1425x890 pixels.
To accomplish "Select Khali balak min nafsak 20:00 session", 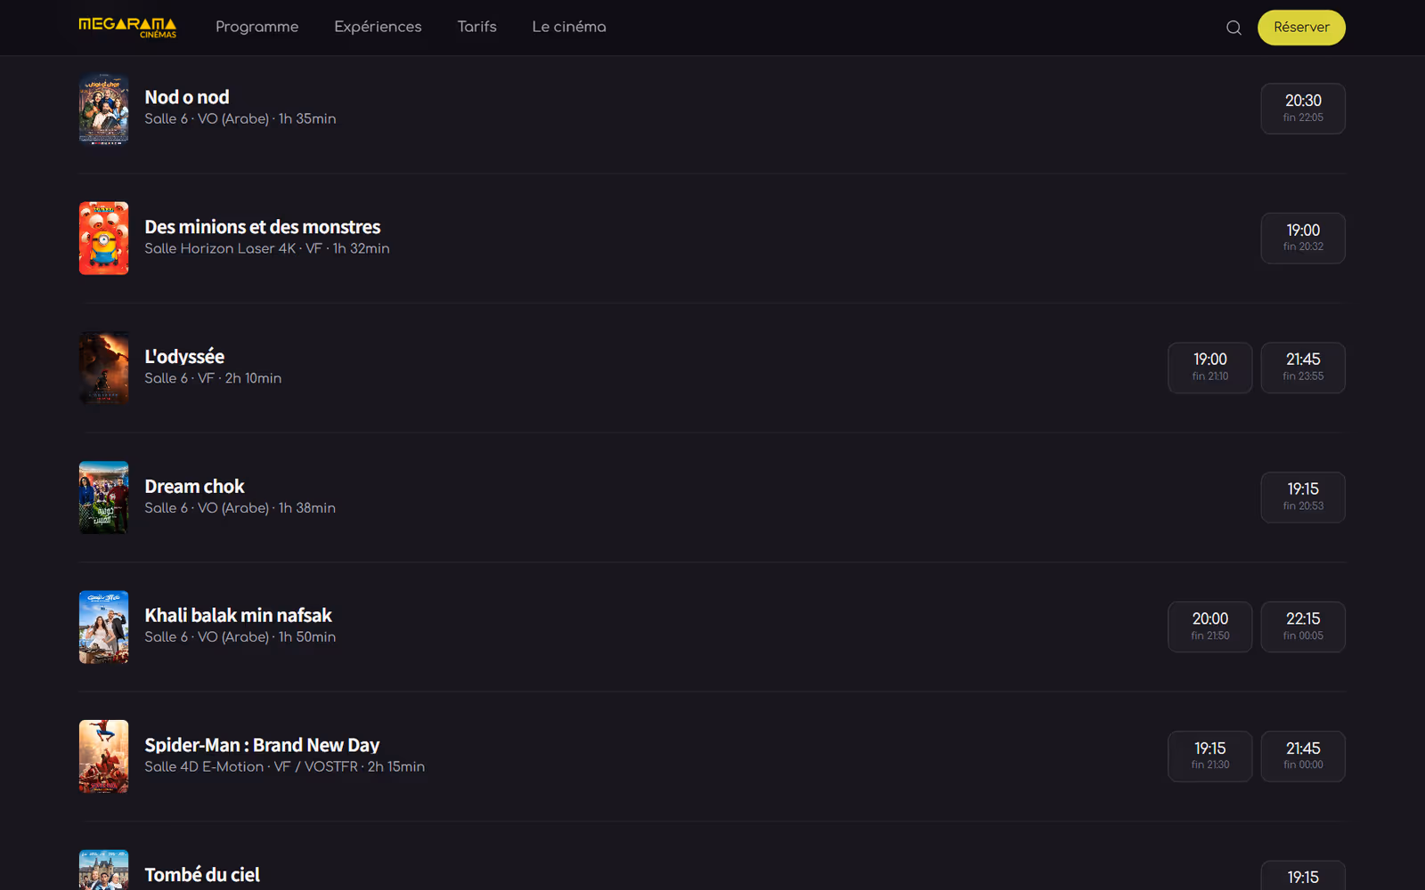I will click(x=1210, y=627).
